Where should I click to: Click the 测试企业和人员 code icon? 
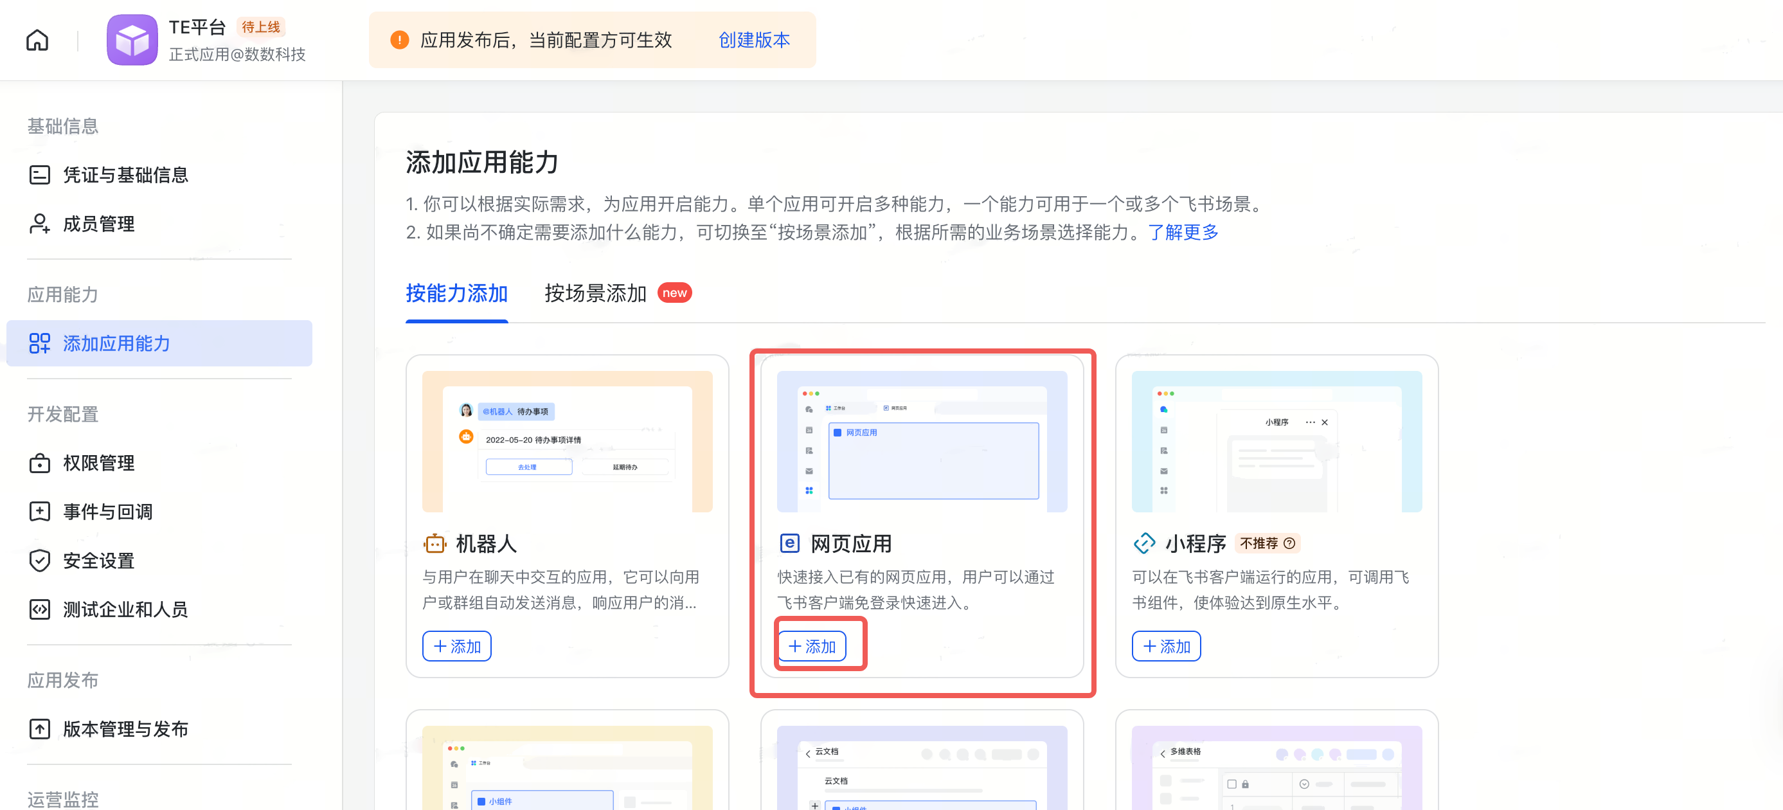[x=39, y=609]
